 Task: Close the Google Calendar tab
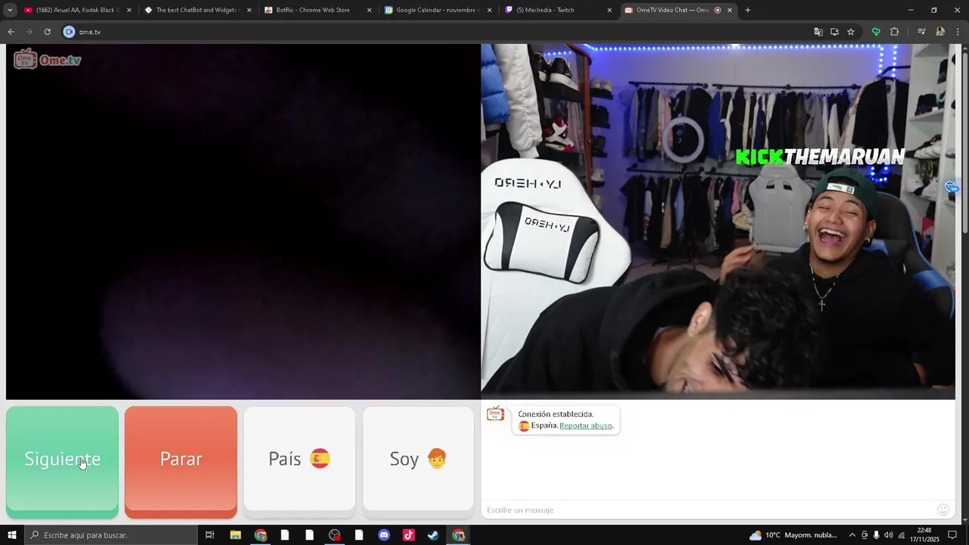[489, 10]
